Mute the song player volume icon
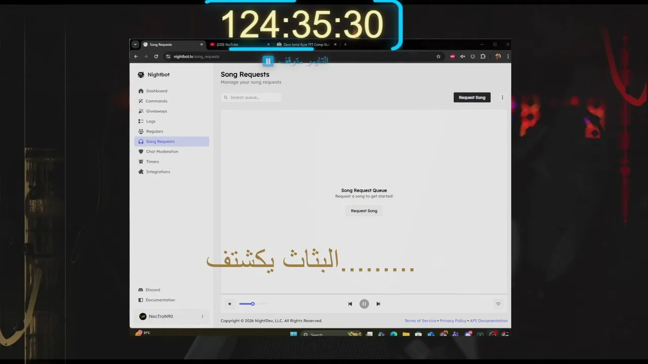This screenshot has width=648, height=364. tap(229, 304)
